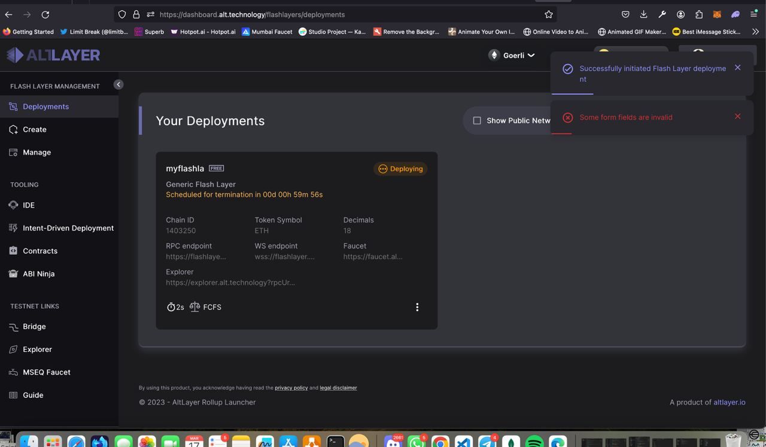766x447 pixels.
Task: Click the Explorer sidebar icon
Action: pos(13,349)
